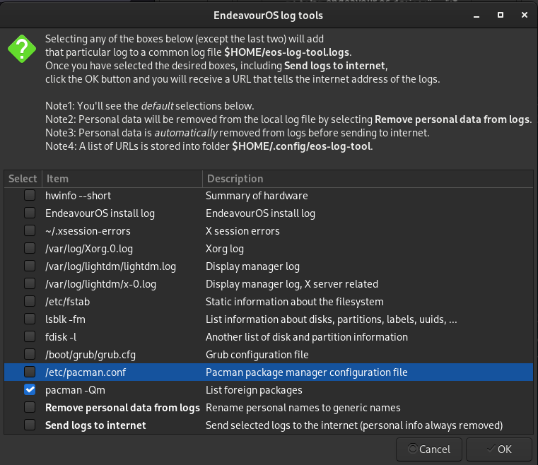
Task: Maximize the EndeavourOS log tools window
Action: coord(500,14)
